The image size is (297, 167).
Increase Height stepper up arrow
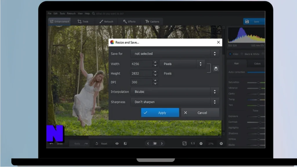155,72
